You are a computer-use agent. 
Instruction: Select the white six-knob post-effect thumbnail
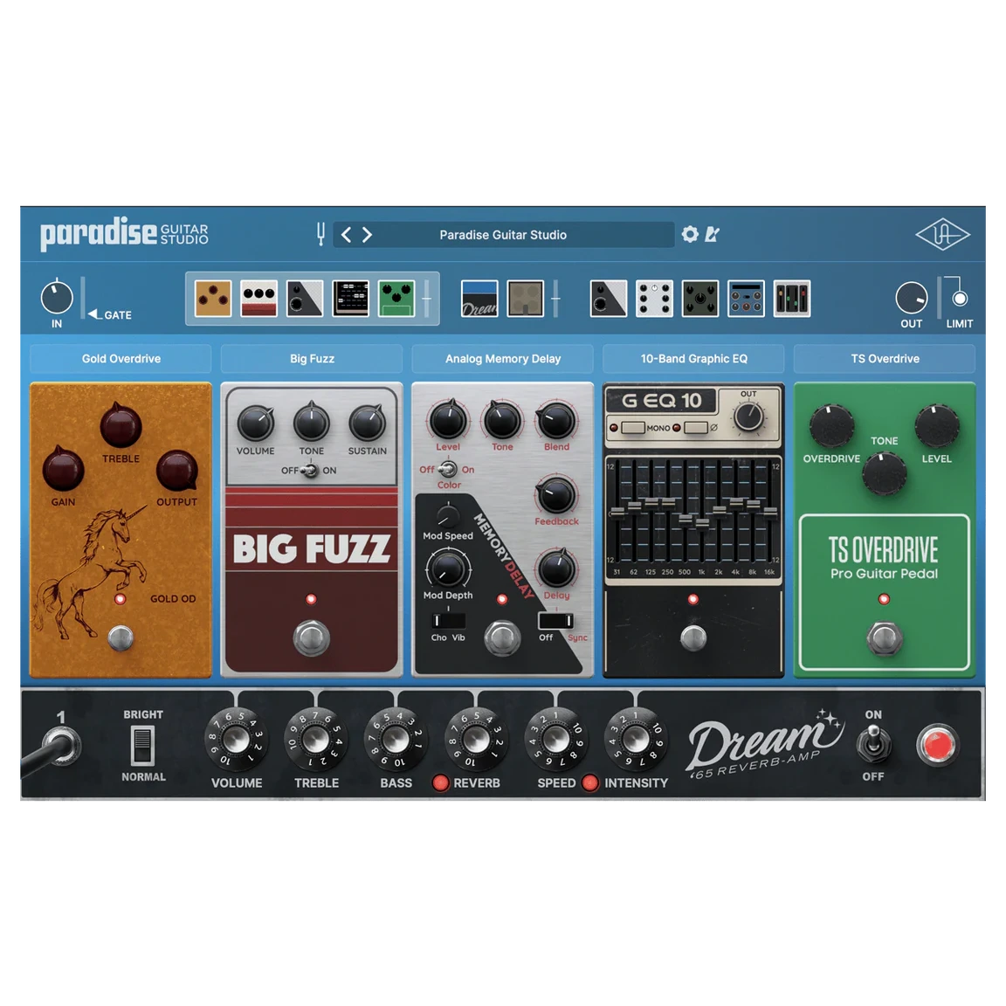[x=654, y=299]
